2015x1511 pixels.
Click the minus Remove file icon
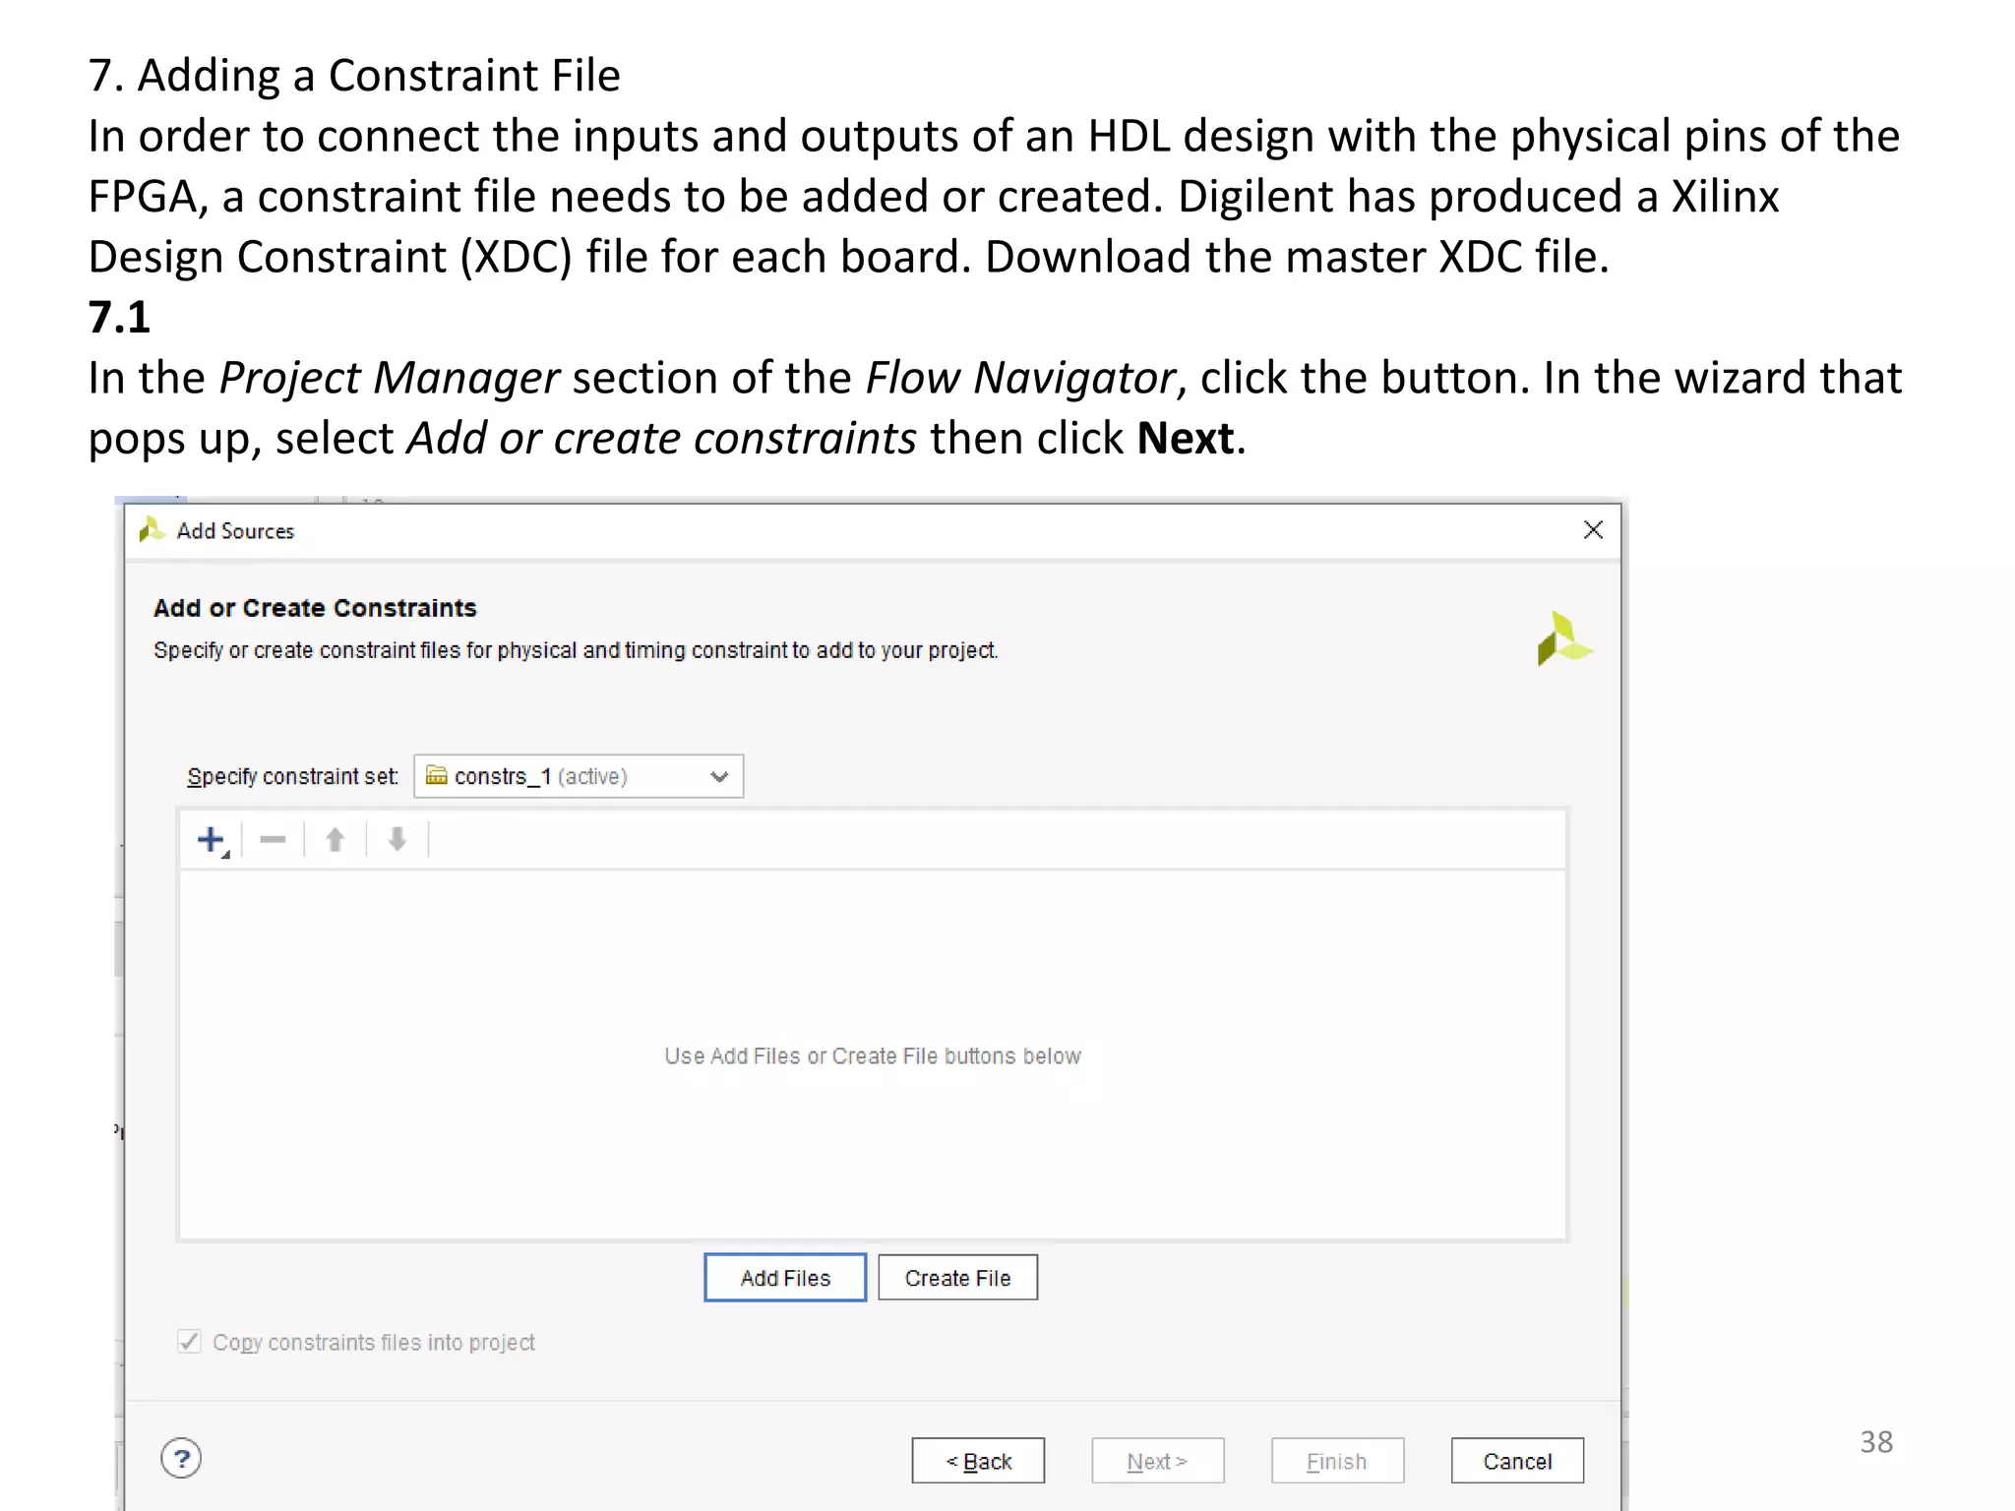(x=273, y=840)
